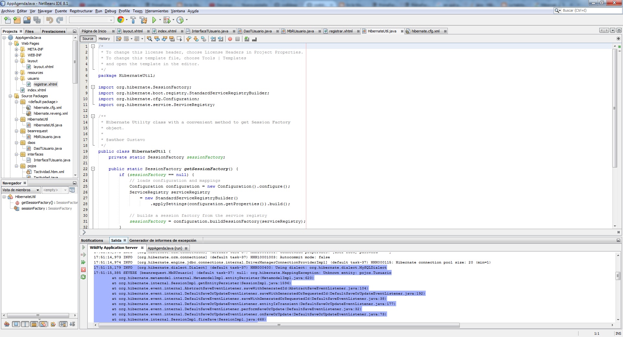This screenshot has width=623, height=337.
Task: Toggle Sort by Source in Navigator
Action: point(72,324)
